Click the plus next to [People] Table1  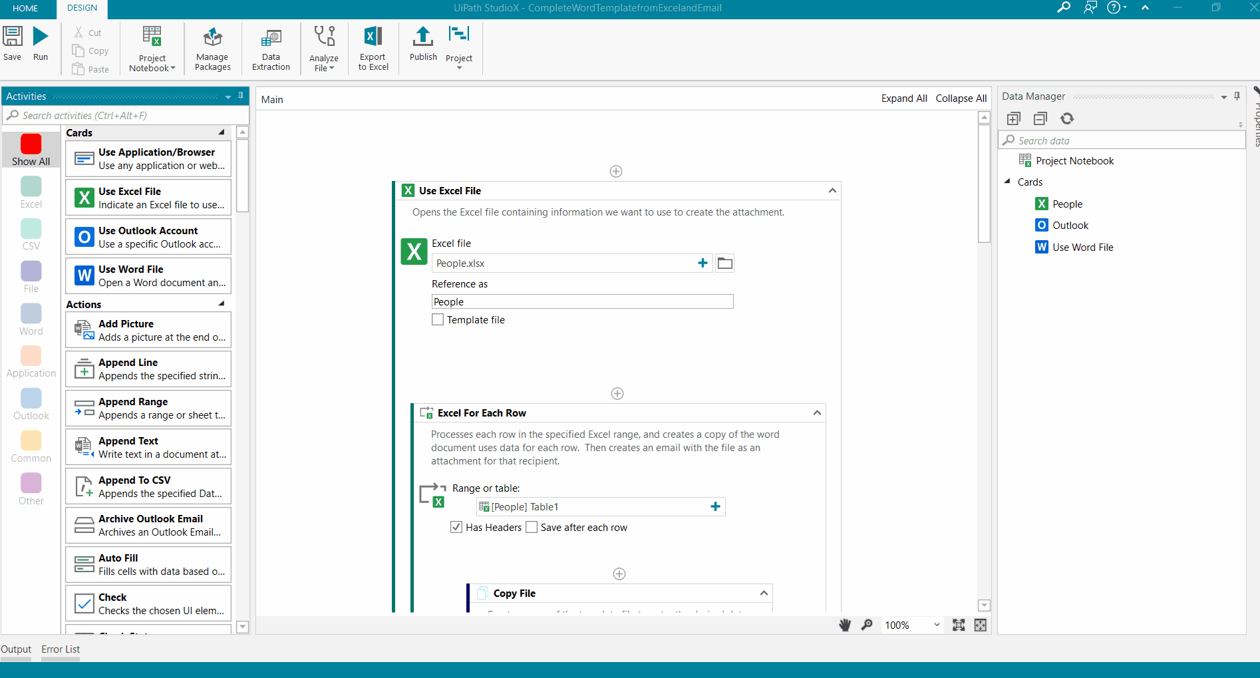[x=715, y=506]
